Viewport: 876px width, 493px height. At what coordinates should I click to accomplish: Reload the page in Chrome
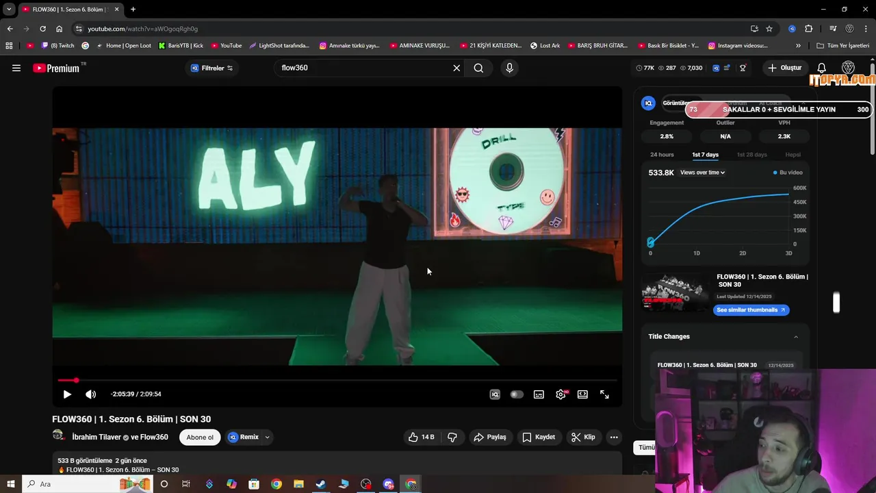[42, 29]
